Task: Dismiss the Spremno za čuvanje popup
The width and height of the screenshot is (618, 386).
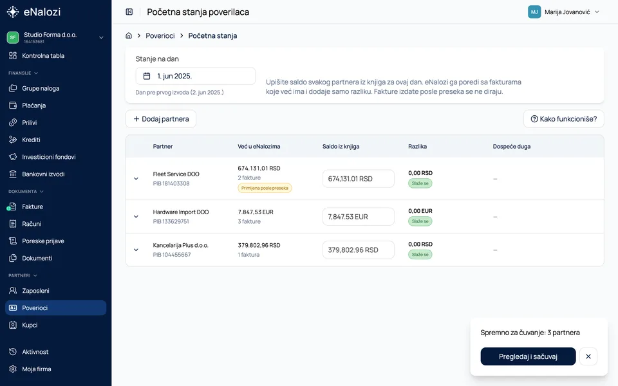Action: (588, 356)
